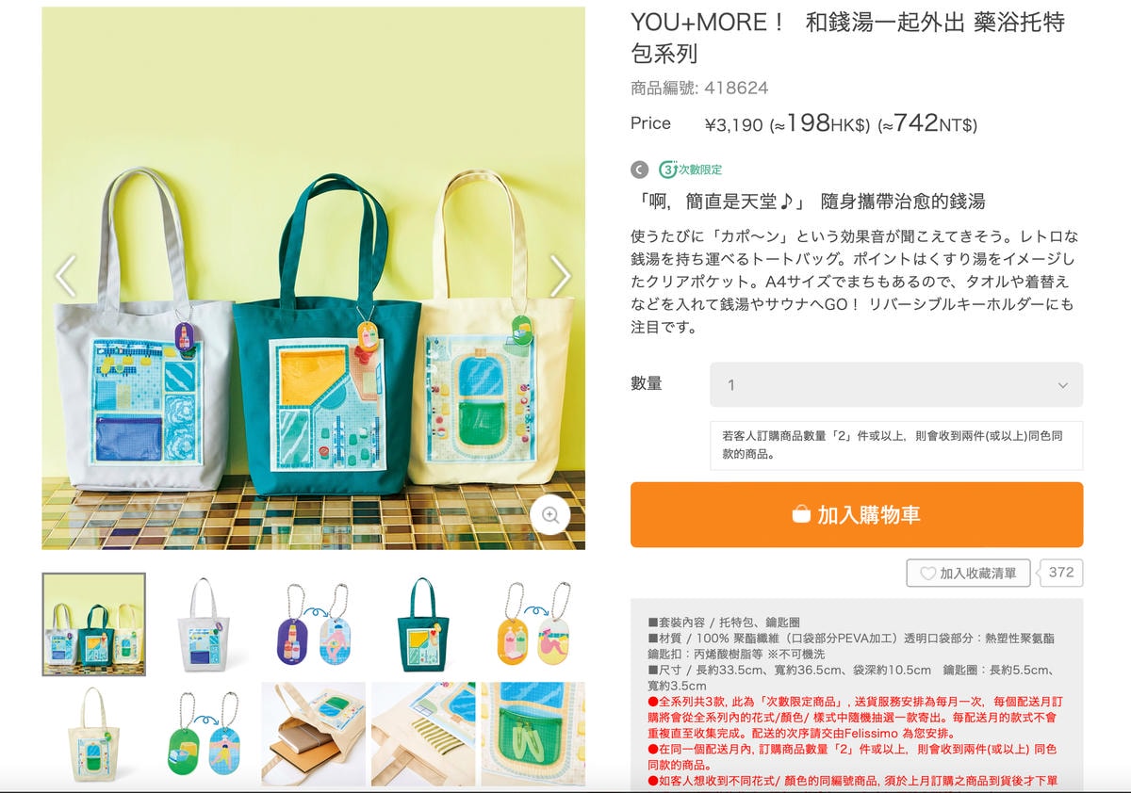The height and width of the screenshot is (793, 1131).
Task: Select the teal green tote bag thumbnail
Action: [423, 624]
